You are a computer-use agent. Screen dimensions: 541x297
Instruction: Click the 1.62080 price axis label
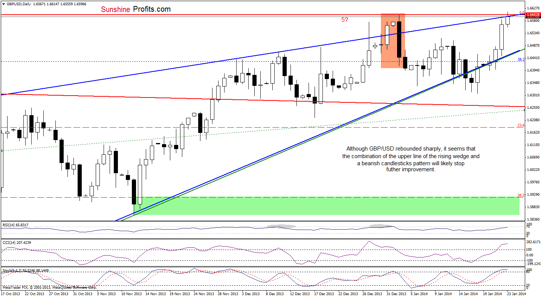point(533,120)
